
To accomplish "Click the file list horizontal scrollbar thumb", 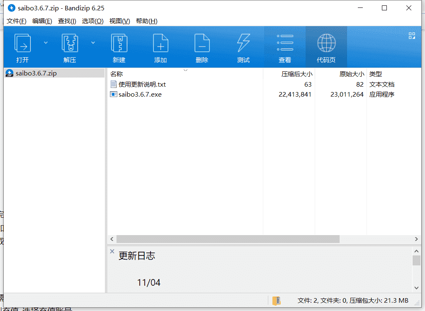I will click(228, 239).
